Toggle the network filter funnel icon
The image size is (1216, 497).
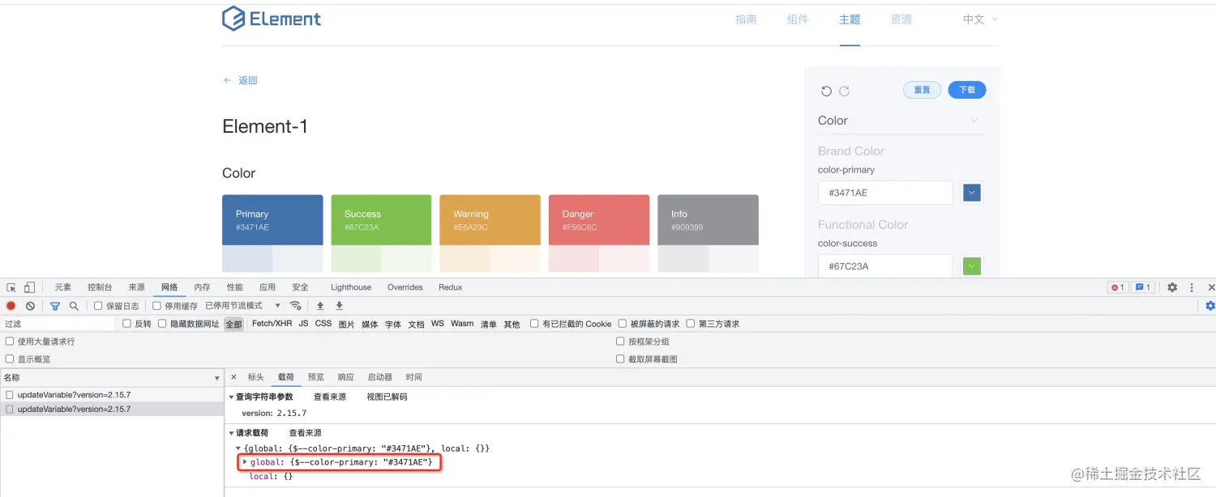pyautogui.click(x=55, y=306)
